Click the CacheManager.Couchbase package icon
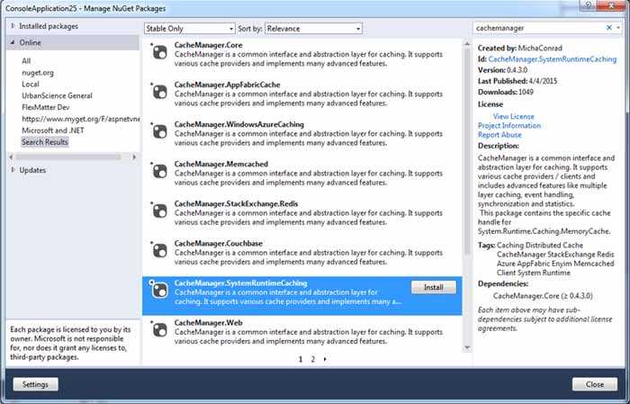The width and height of the screenshot is (630, 404). (x=159, y=251)
